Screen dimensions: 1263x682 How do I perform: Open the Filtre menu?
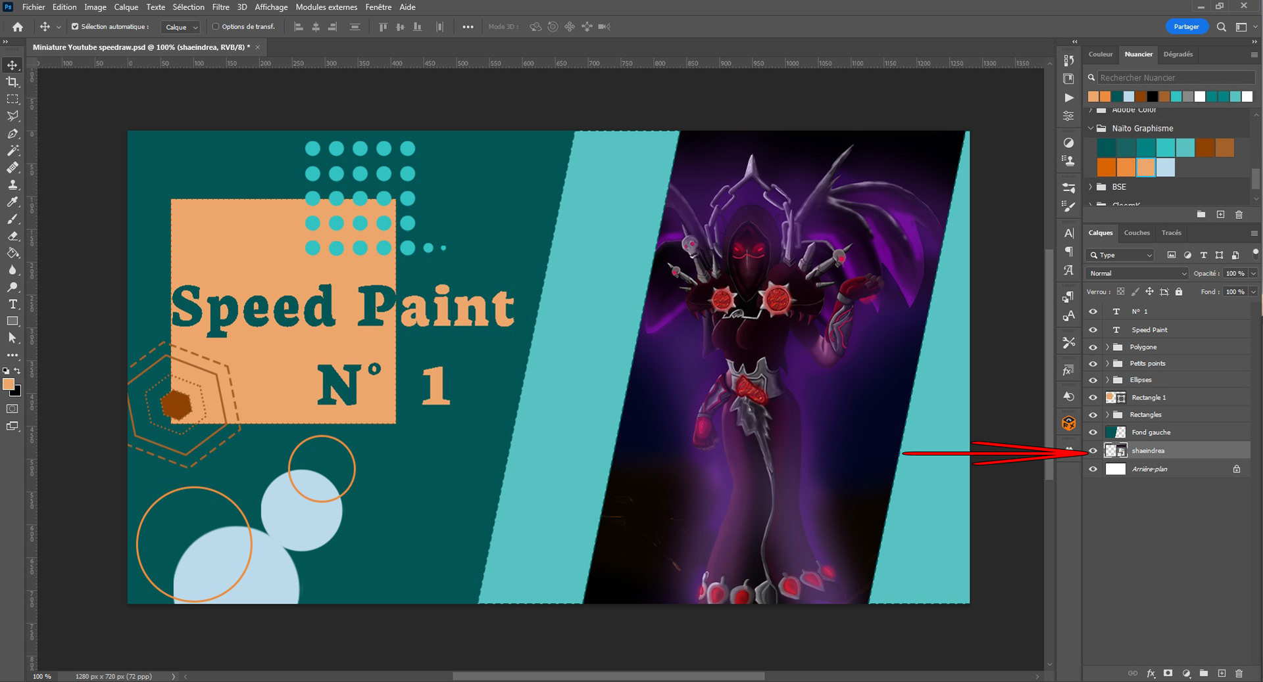[221, 7]
